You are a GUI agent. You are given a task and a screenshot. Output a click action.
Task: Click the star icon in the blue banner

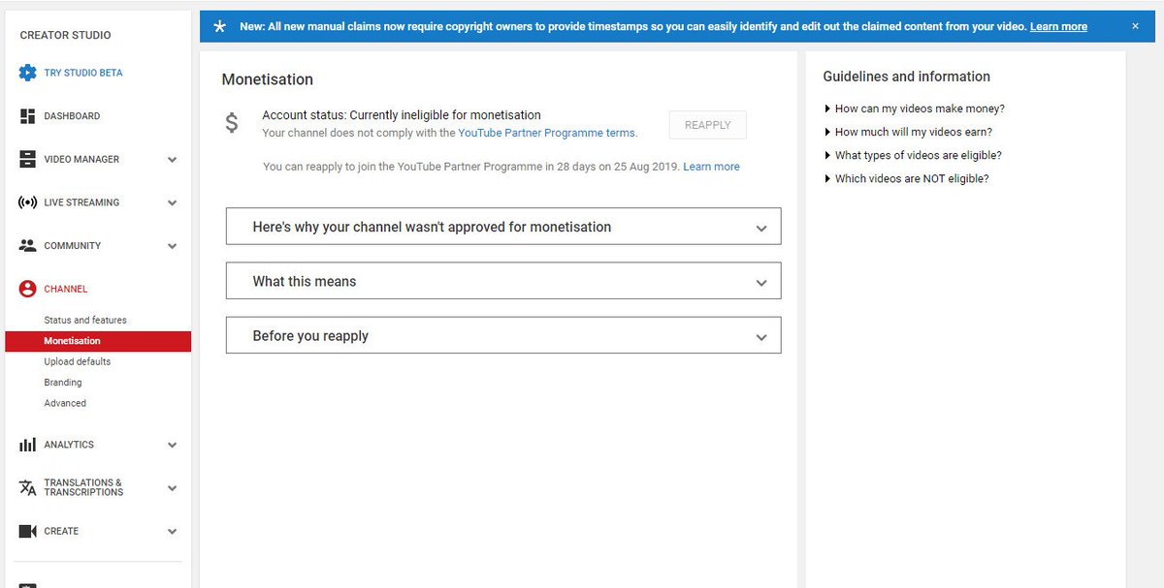point(219,26)
